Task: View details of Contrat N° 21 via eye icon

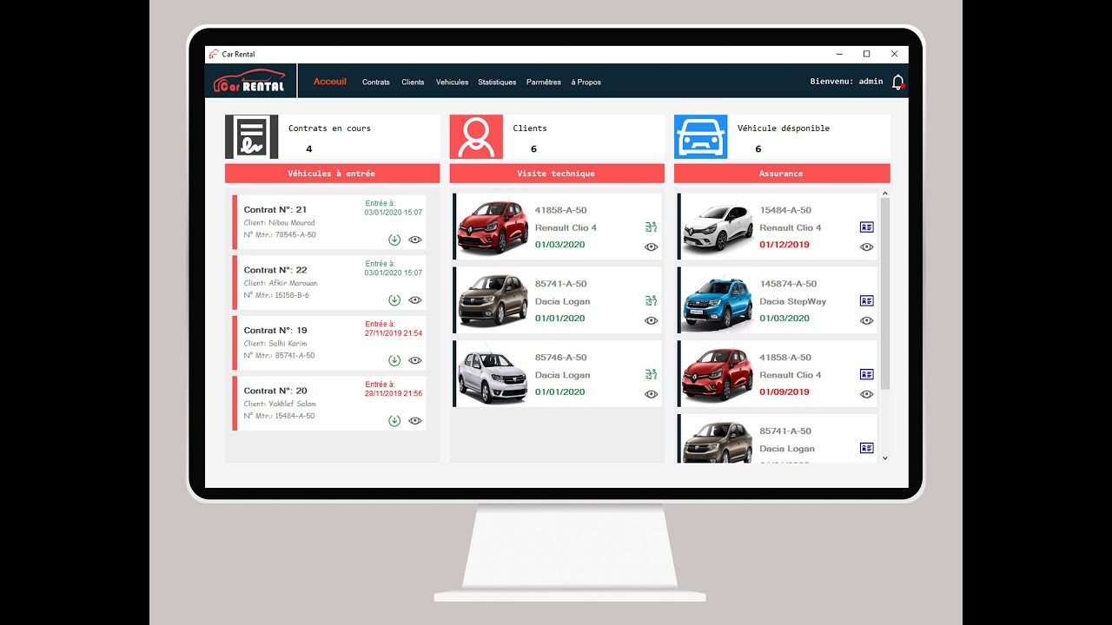Action: 415,240
